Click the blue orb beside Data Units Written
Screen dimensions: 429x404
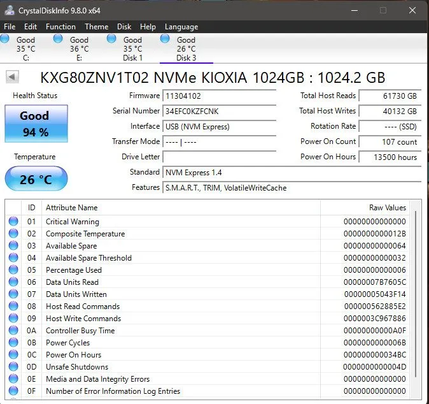click(13, 294)
